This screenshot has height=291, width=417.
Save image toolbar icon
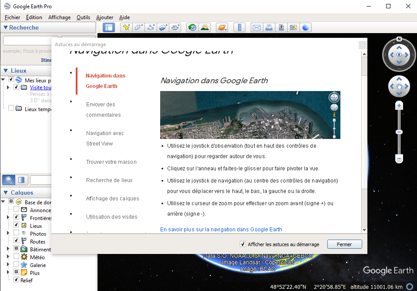[281, 27]
